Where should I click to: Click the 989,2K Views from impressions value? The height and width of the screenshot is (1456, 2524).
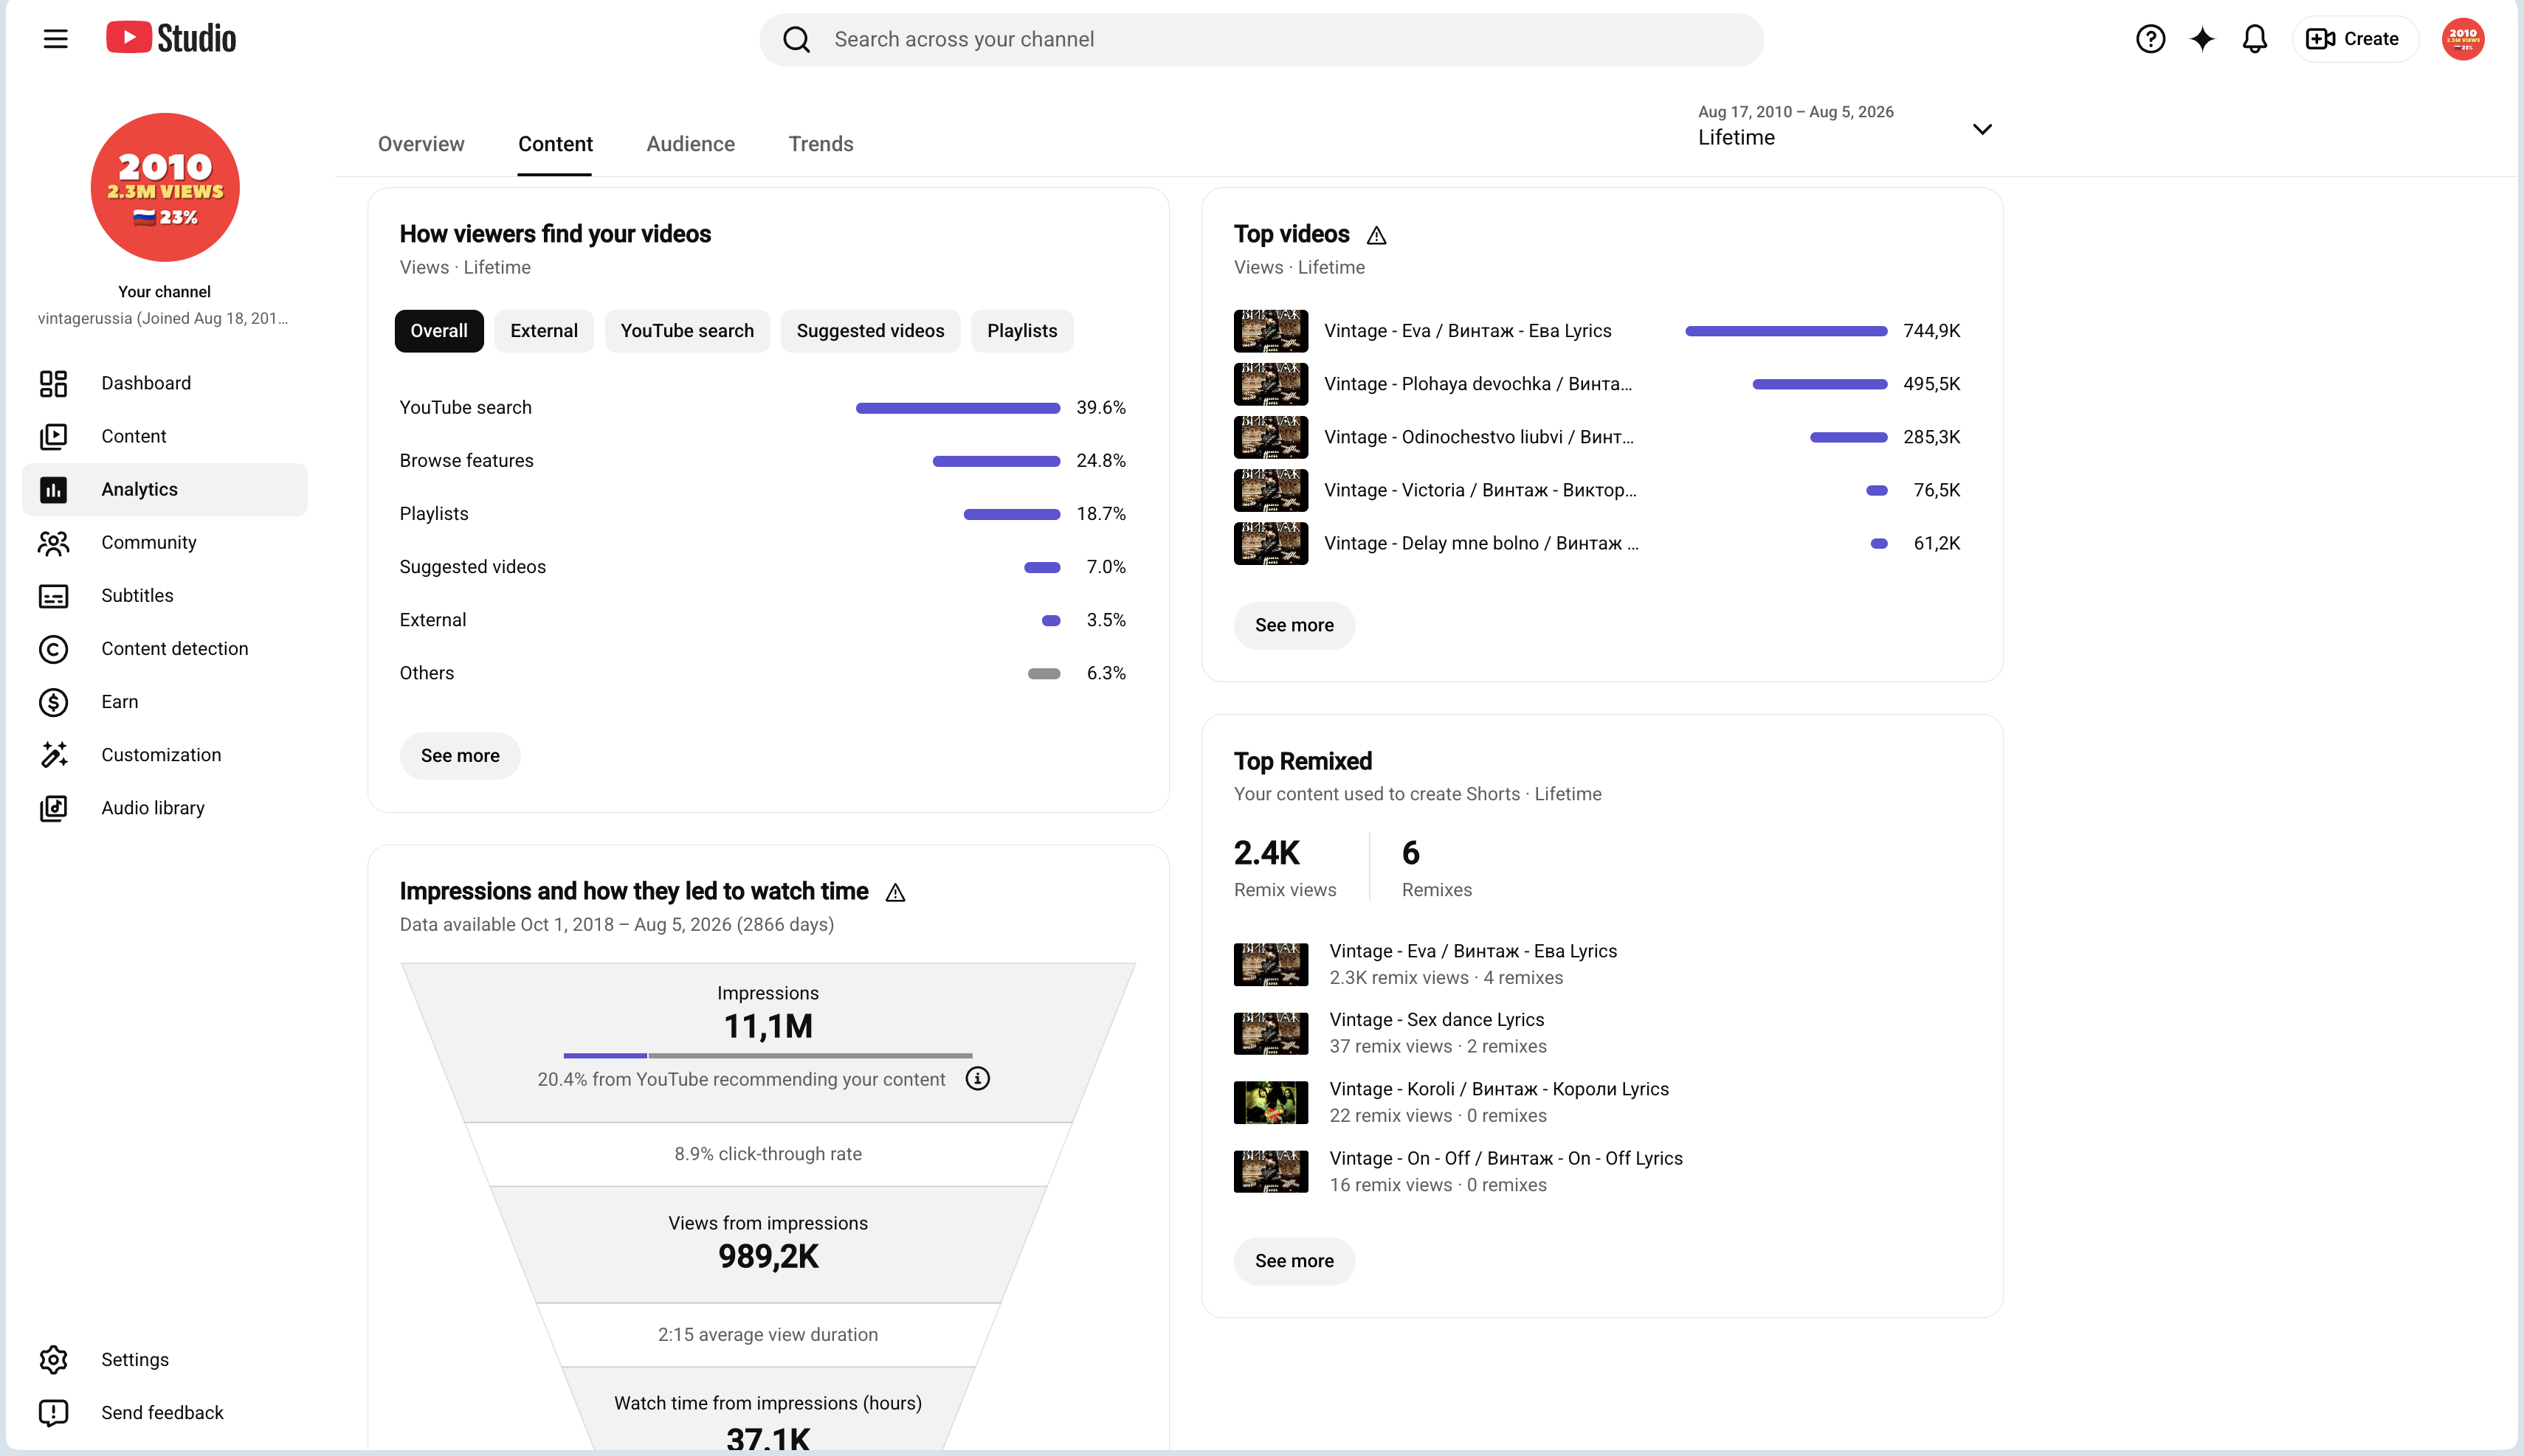(x=768, y=1257)
